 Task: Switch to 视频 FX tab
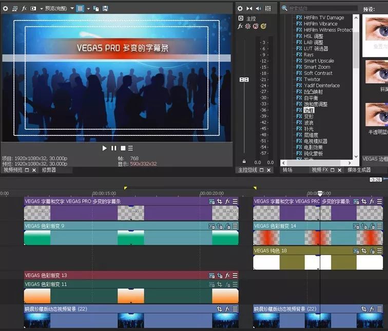[x=320, y=170]
